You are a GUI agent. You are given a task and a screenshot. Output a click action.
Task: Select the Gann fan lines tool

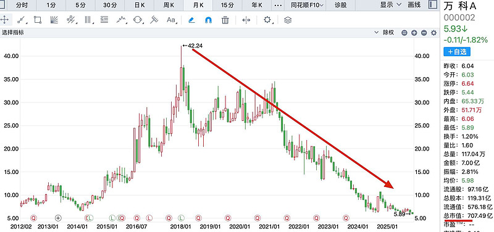[54, 20]
